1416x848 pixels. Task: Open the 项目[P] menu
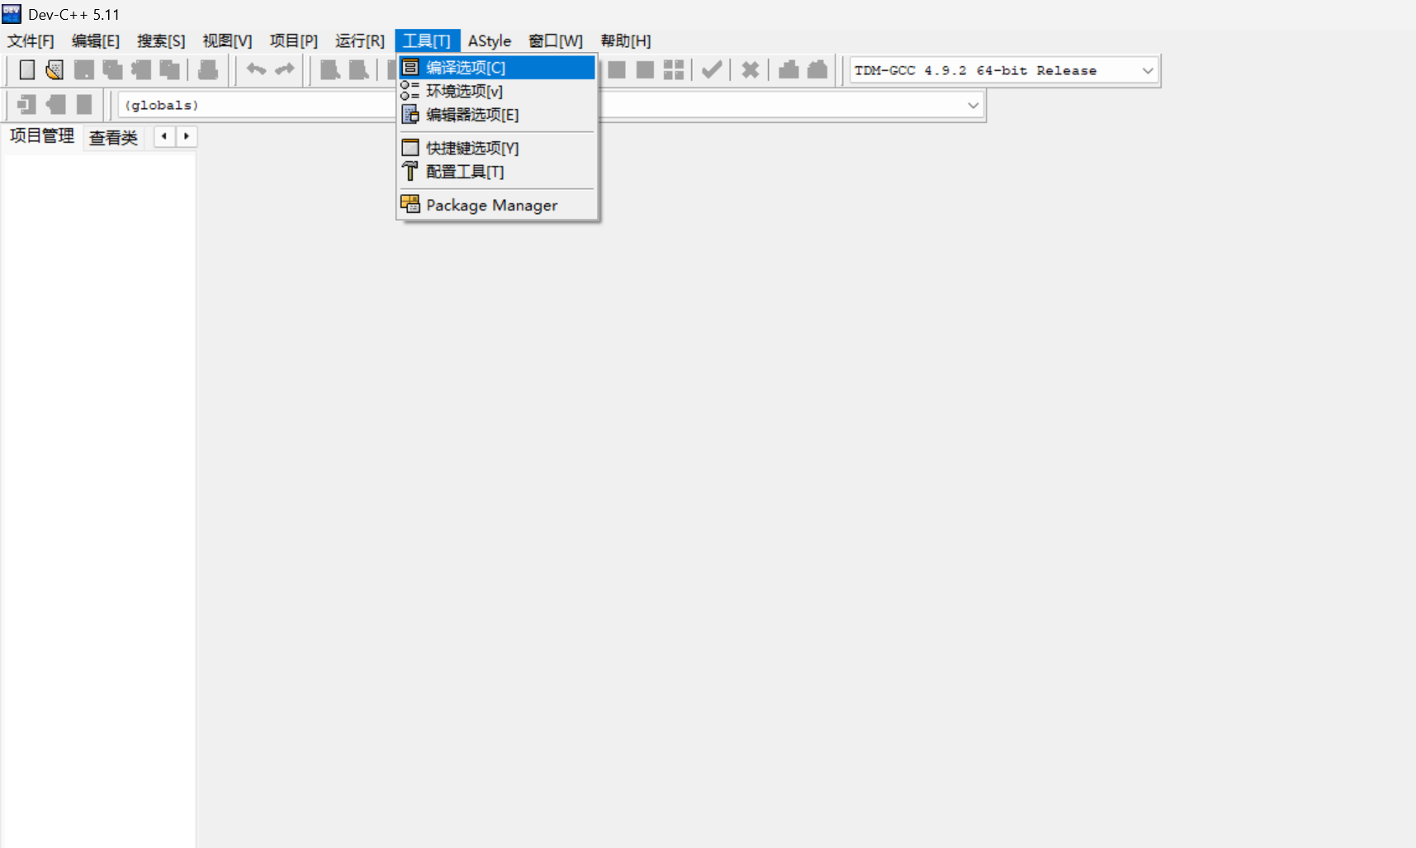coord(294,41)
